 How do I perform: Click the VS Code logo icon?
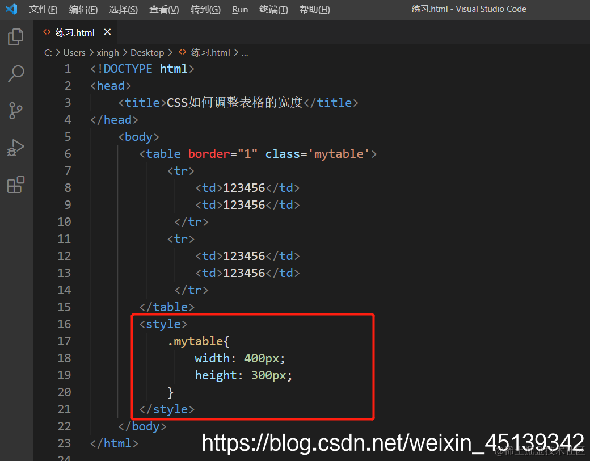coord(12,9)
